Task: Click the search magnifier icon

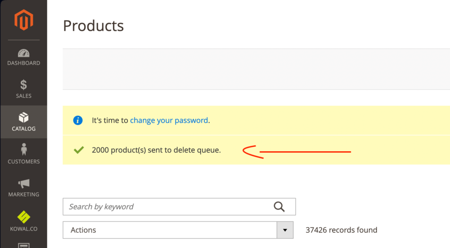Action: tap(279, 207)
